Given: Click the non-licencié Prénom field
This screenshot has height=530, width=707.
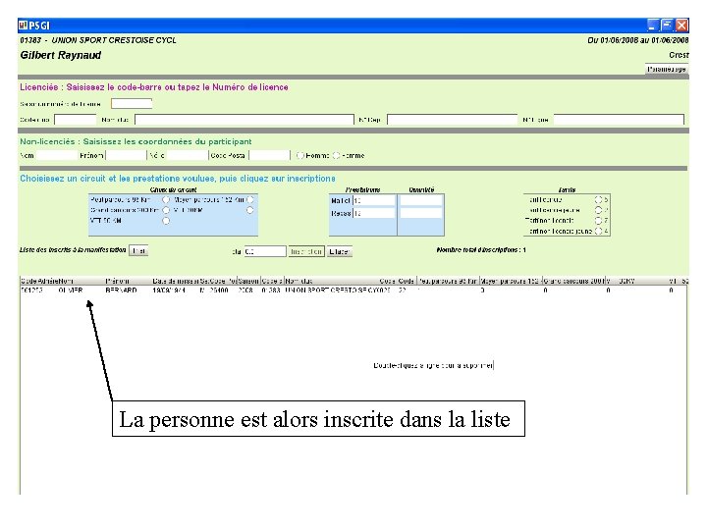Looking at the screenshot, I should (126, 155).
